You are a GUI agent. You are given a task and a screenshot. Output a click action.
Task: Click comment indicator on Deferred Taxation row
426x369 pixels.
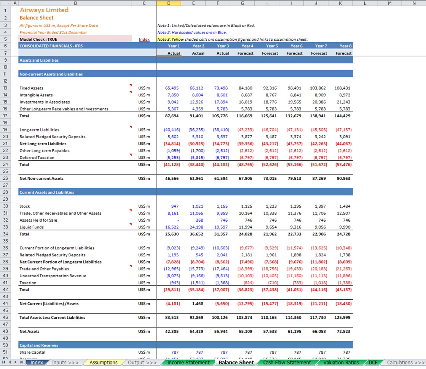(x=131, y=155)
